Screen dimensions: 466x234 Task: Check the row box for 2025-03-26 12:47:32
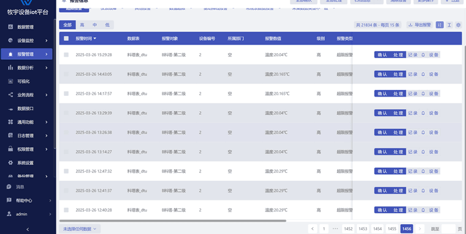point(66,171)
